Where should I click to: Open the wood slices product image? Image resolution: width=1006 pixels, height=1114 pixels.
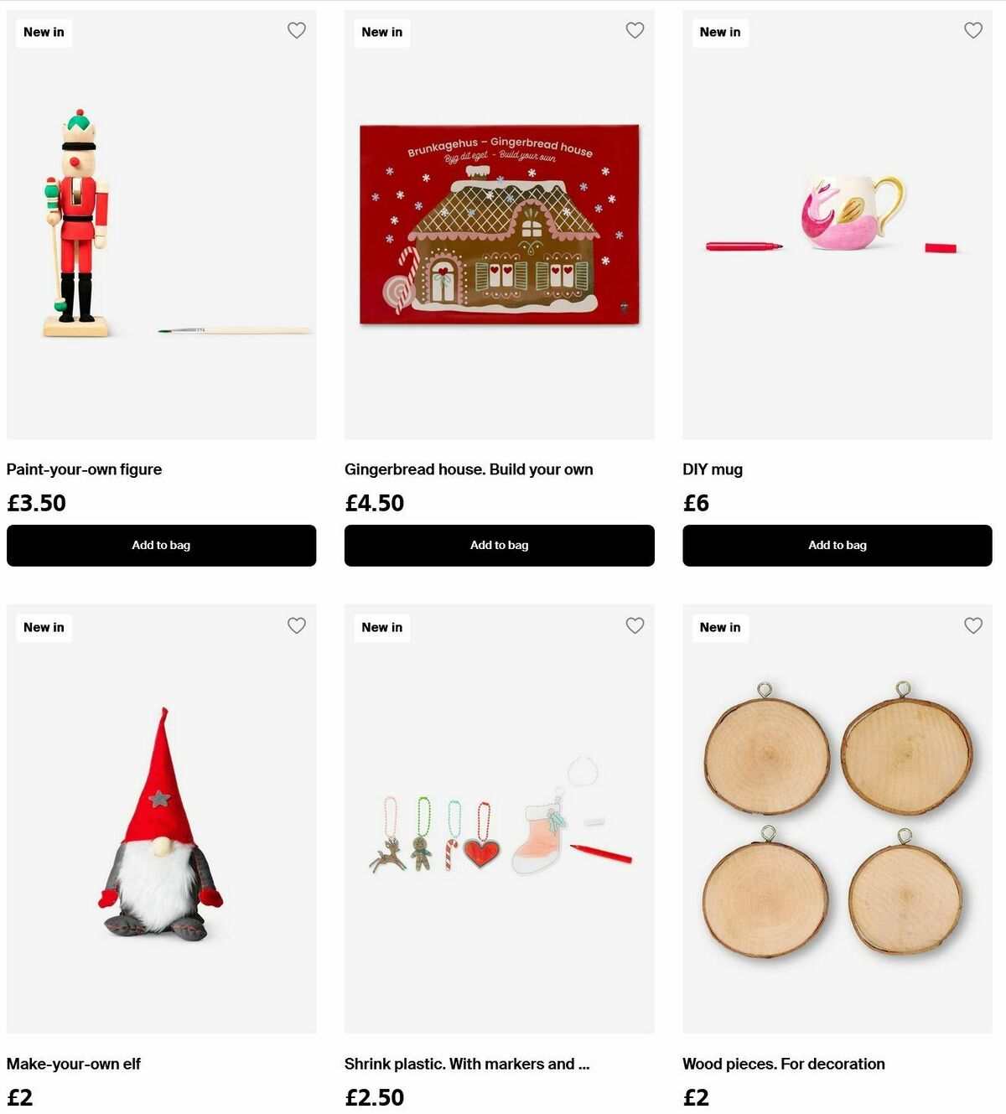837,819
